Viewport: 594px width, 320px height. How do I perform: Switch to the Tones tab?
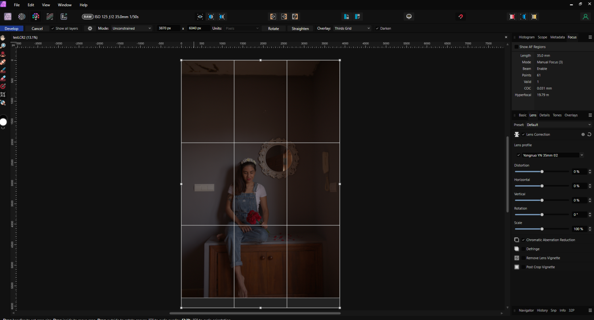pos(557,115)
